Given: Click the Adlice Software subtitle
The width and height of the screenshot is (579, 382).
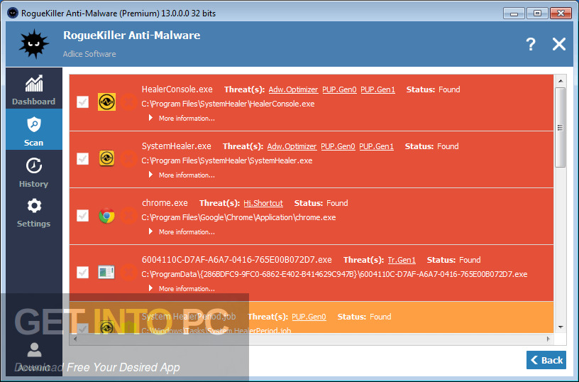Looking at the screenshot, I should coord(89,54).
